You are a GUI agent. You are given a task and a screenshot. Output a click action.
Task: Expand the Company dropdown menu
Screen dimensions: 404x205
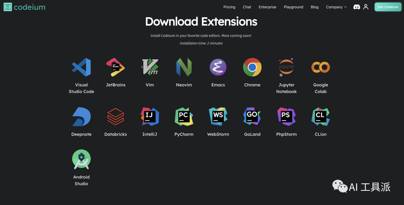(x=336, y=7)
